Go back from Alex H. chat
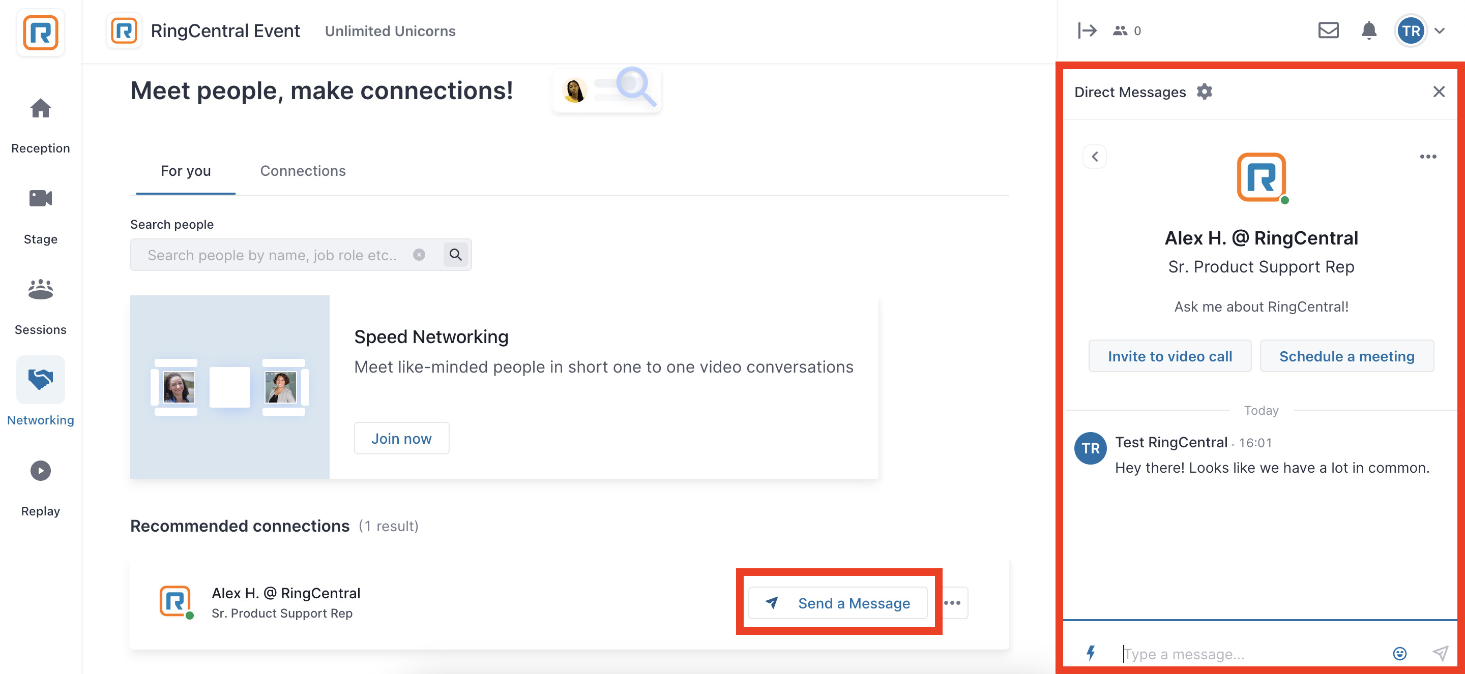This screenshot has width=1465, height=674. point(1094,156)
